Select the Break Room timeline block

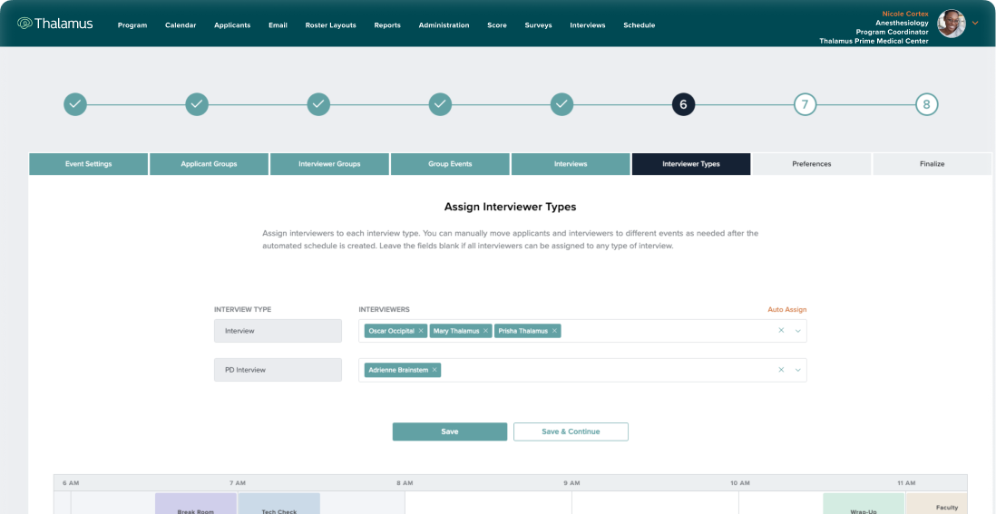point(195,504)
